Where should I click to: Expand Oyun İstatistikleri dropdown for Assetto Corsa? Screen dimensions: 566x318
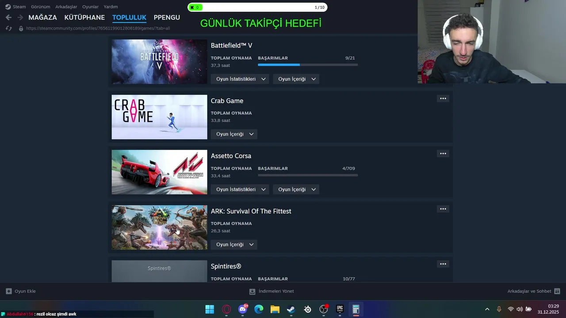tap(241, 189)
